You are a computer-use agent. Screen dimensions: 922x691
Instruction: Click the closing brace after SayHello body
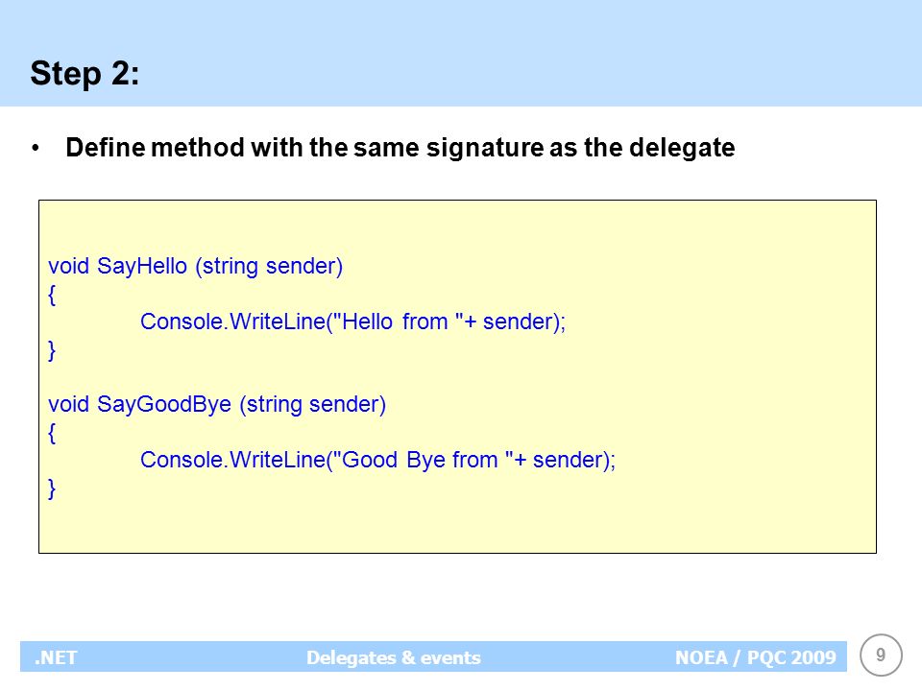pos(52,350)
